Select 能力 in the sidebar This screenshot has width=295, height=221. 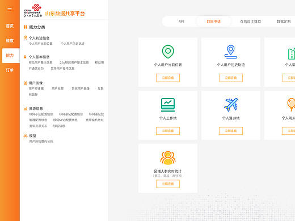click(x=11, y=56)
